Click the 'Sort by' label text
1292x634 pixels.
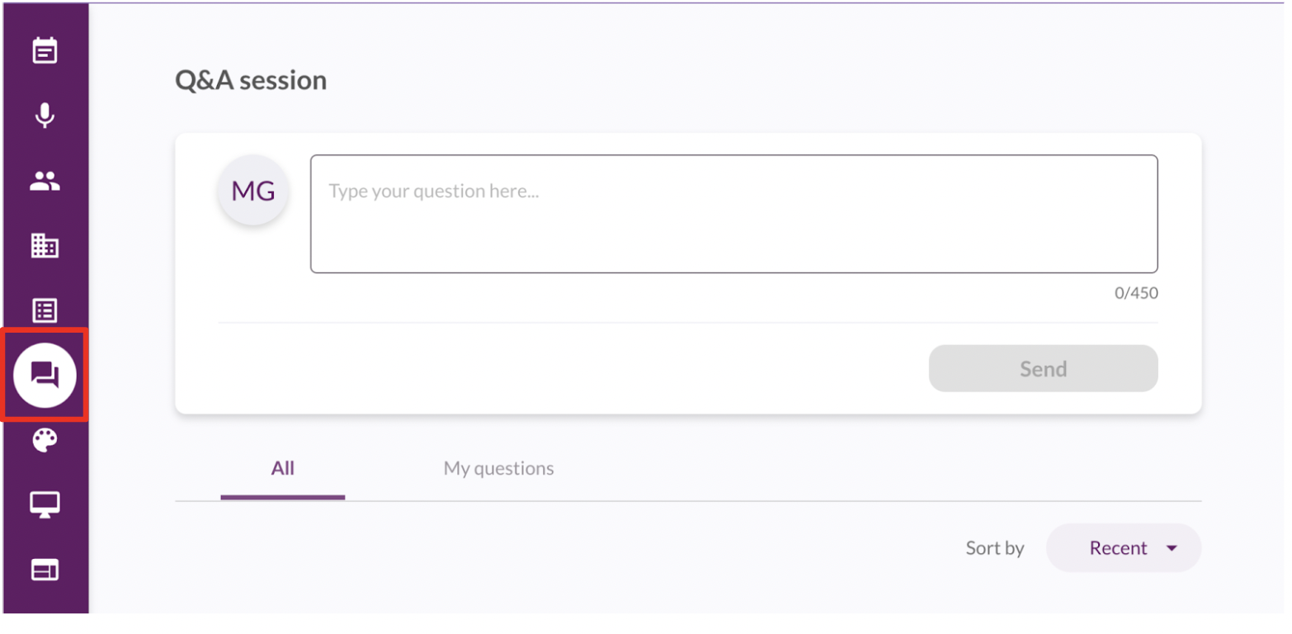tap(995, 548)
